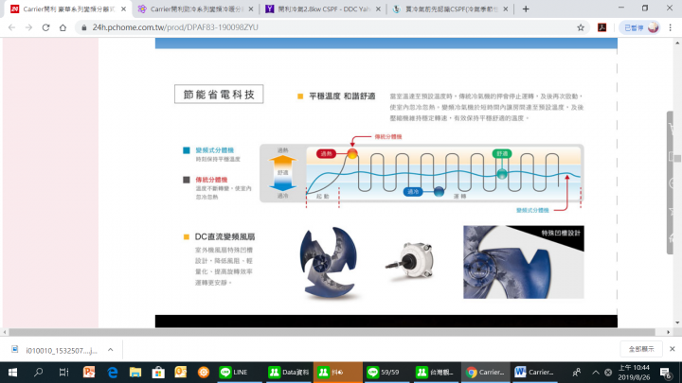Screen dimensions: 682x383
Task: Close the fourth browser tab
Action: (x=505, y=9)
